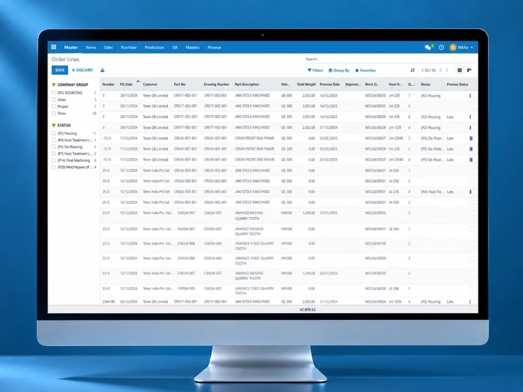Click the first row purple status bar
Screen dimensions: 523x392
[x=470, y=96]
